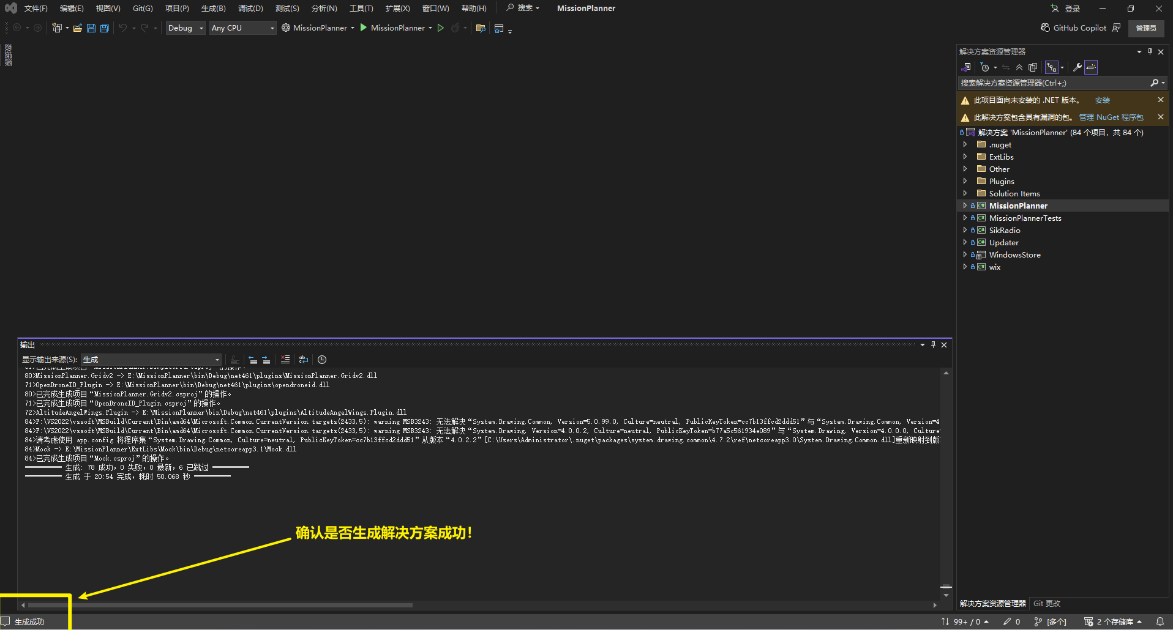
Task: Open the 生成(B) build menu
Action: point(213,9)
